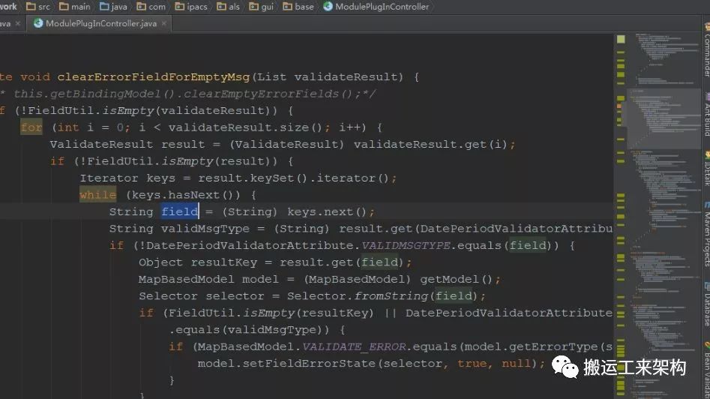710x399 pixels.
Task: Close the ModulePlugInController.java tab
Action: tap(164, 23)
